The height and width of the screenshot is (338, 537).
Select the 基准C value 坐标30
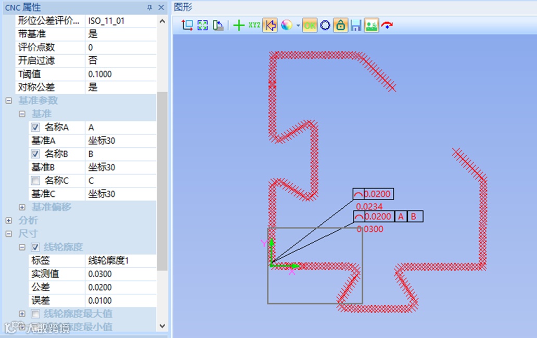121,194
